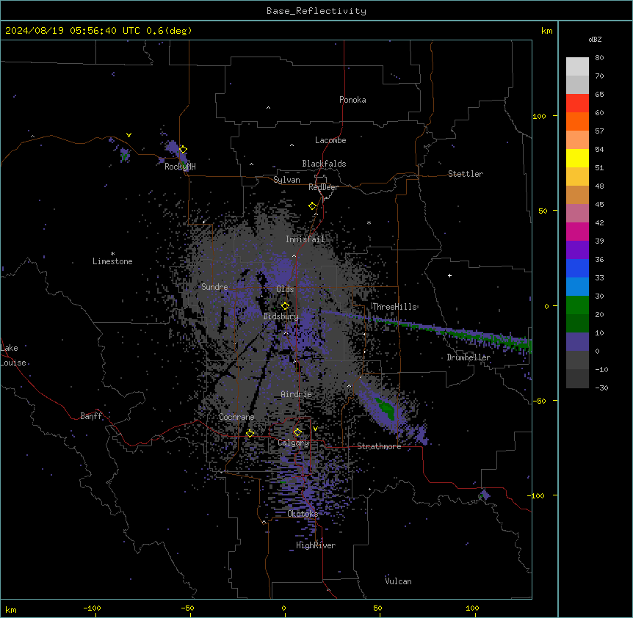Click the -30 value on the dBZ scale
633x618 pixels.
[601, 388]
